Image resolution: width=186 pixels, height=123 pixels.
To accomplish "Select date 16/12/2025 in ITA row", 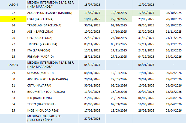I will point(173,50).
